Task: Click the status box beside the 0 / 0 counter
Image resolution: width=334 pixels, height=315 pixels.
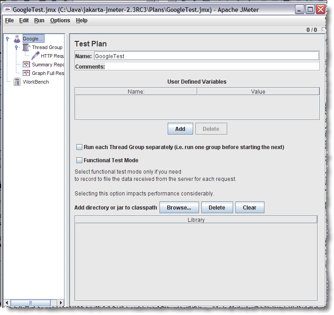Action: click(323, 30)
